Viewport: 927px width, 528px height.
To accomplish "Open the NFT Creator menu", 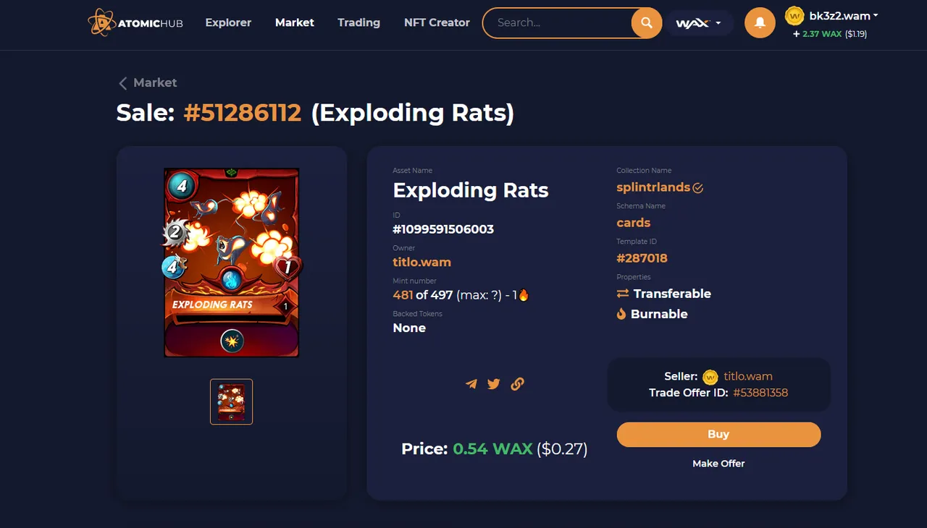I will pos(437,22).
